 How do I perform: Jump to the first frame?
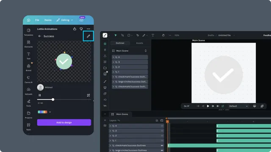(198, 106)
